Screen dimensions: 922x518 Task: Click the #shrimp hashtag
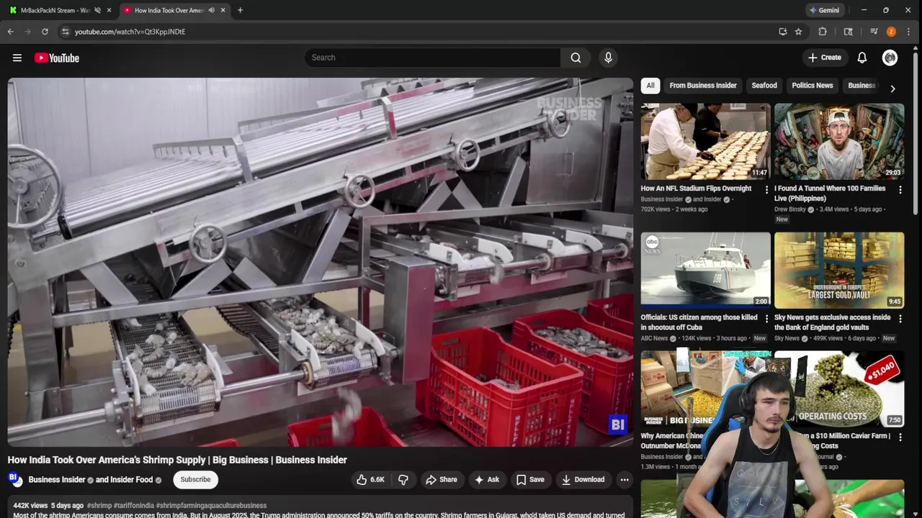pos(99,506)
